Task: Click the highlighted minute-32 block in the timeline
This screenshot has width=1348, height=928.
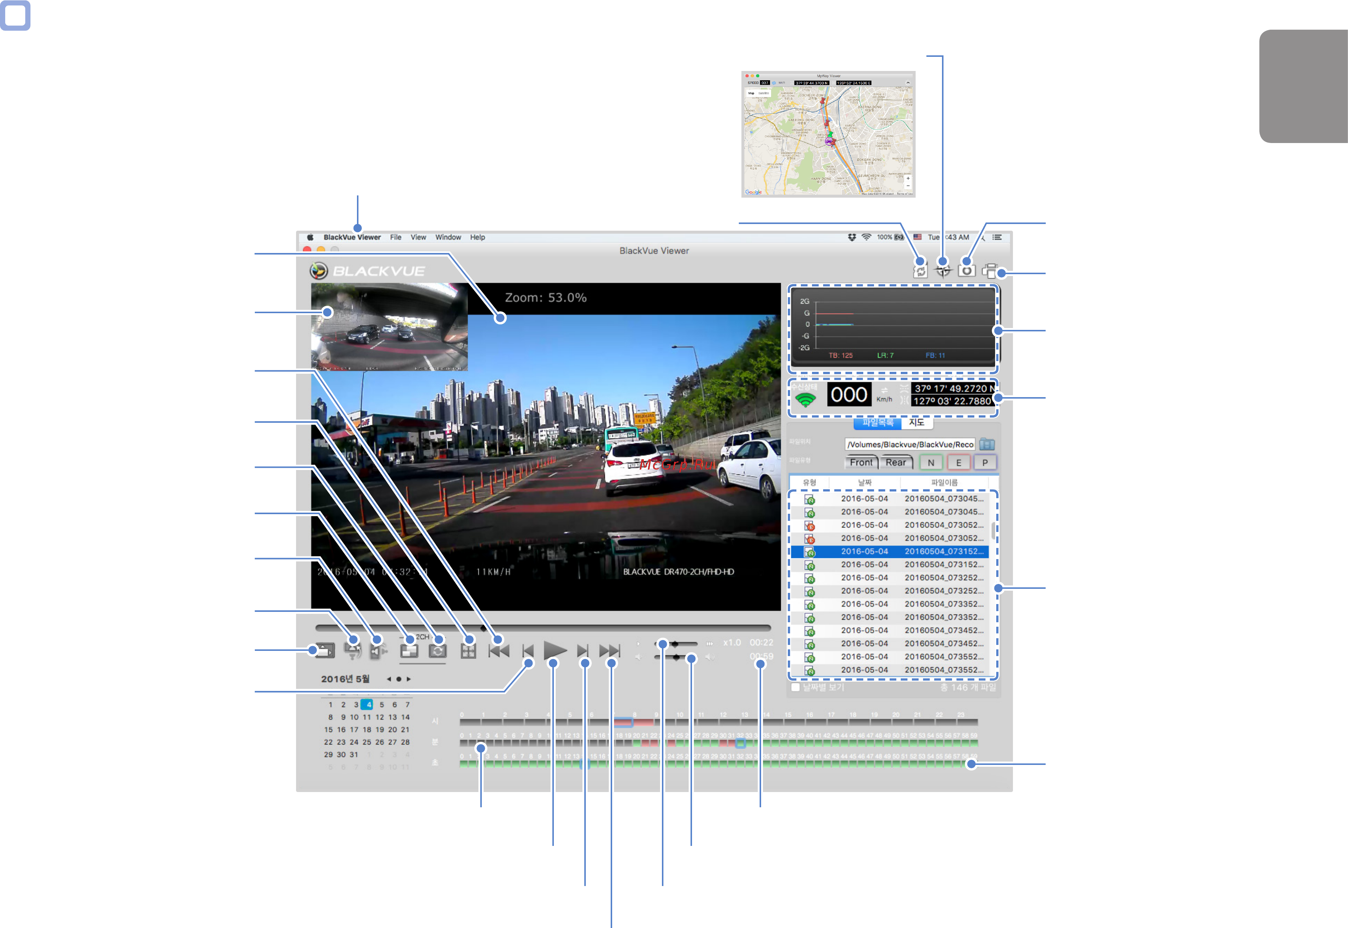Action: 740,743
